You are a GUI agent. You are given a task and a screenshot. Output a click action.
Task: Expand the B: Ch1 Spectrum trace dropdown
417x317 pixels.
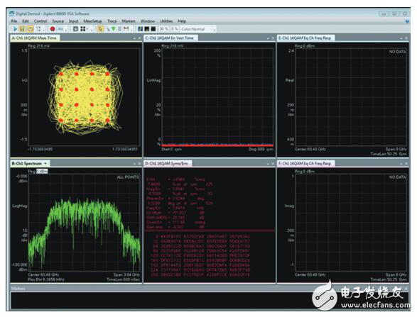[45, 163]
